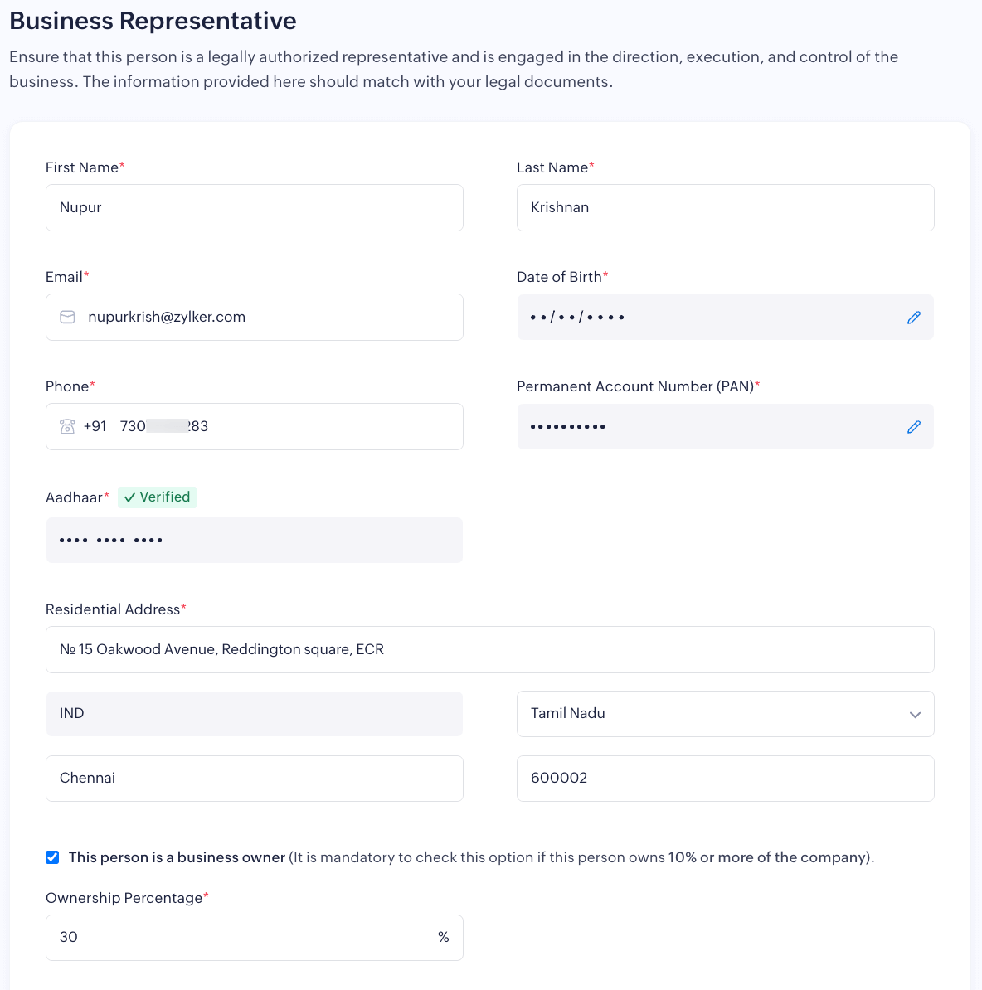
Task: Select the Residential Address street field
Action: (x=489, y=650)
